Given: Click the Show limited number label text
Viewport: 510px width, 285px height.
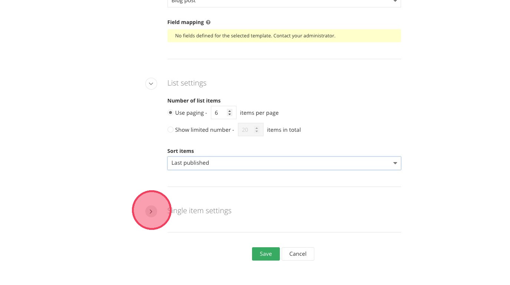Looking at the screenshot, I should coord(204,130).
